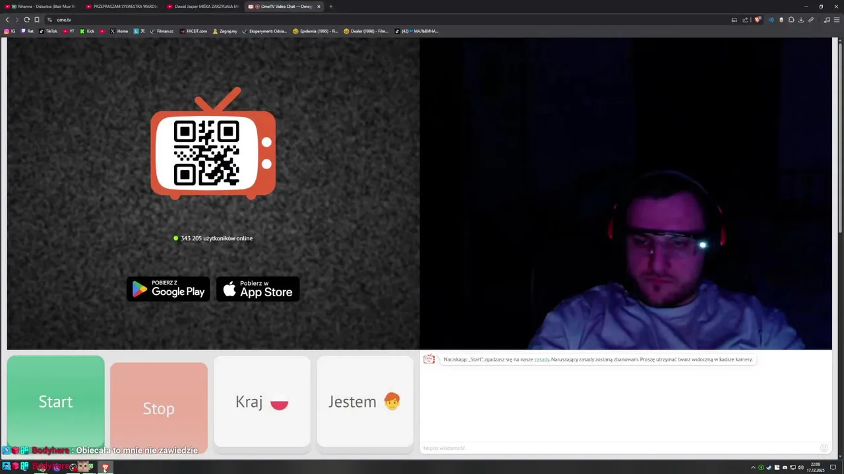The image size is (844, 474).
Task: Open the browser main menu
Action: 837,20
